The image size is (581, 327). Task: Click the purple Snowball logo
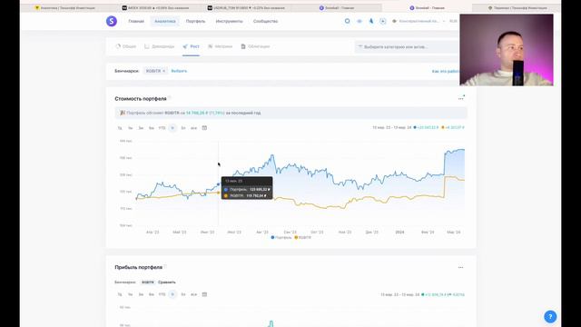click(111, 21)
